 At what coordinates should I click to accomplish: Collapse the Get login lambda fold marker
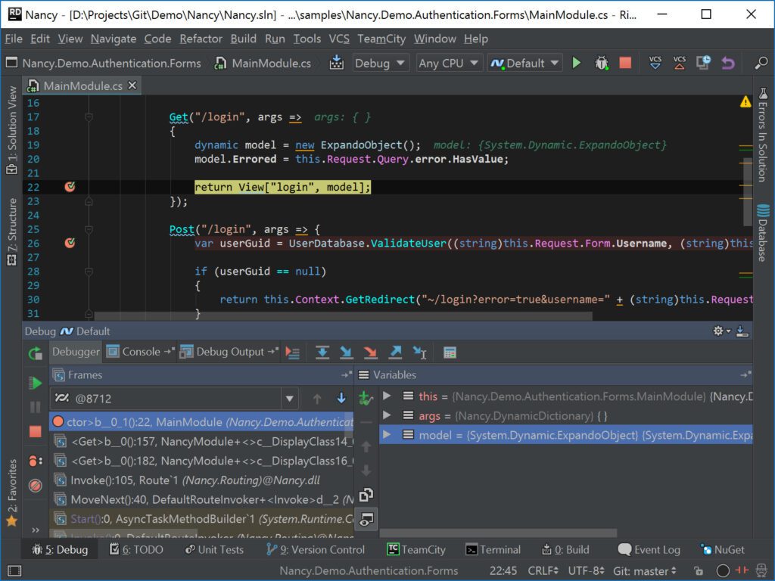89,117
